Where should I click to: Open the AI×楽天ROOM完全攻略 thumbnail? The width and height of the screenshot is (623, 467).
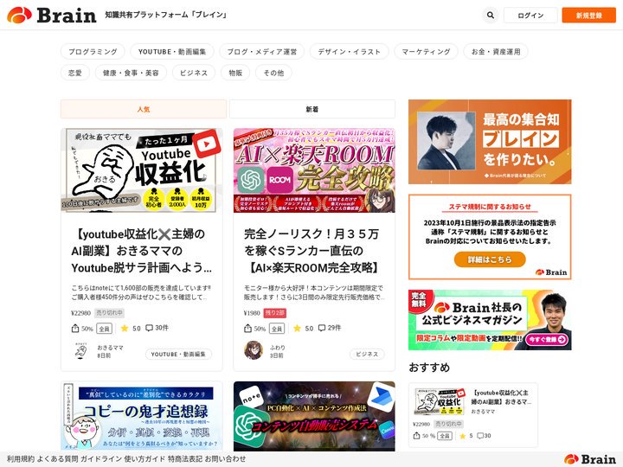(314, 170)
